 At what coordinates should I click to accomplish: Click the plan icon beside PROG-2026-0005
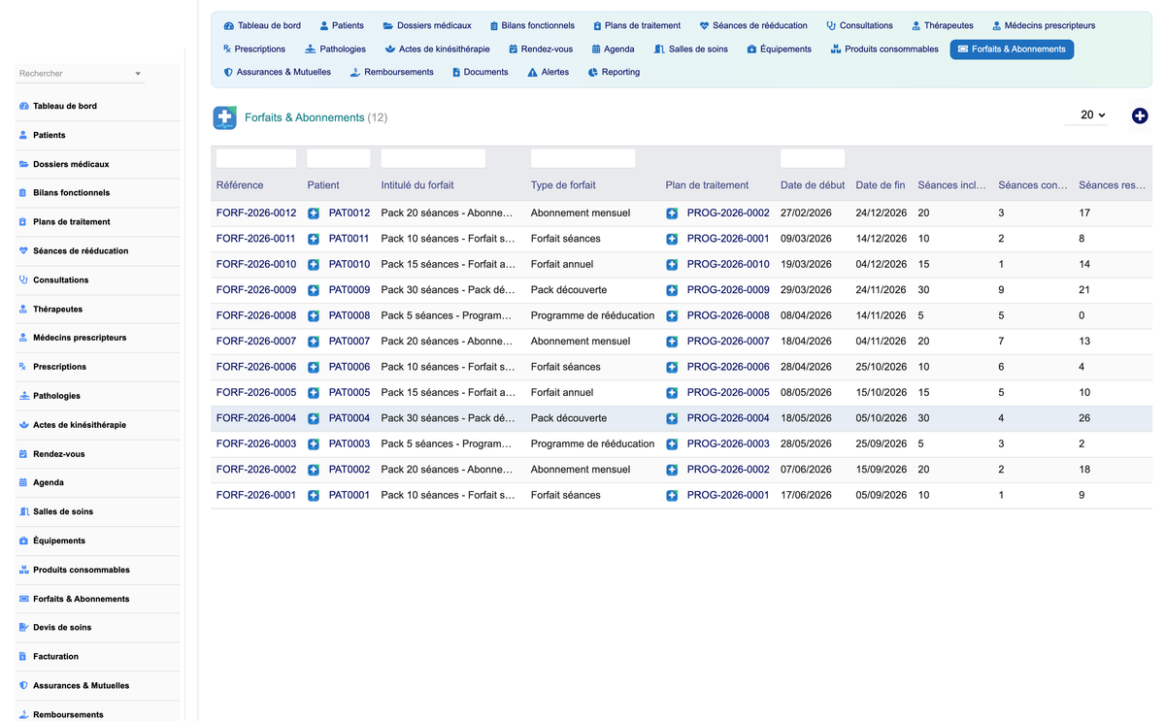tap(672, 393)
